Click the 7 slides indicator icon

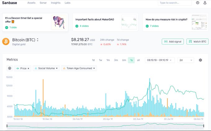147,26
